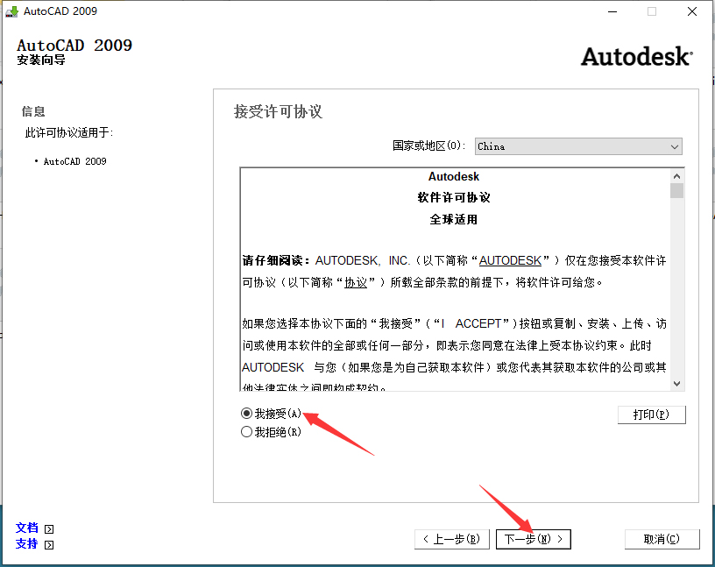Open the 支持 link

(x=27, y=543)
